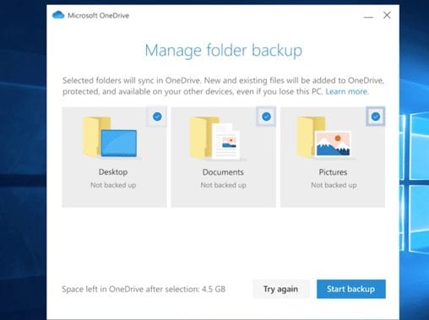Uncheck the Desktop folder checkmark
This screenshot has width=429, height=320.
pos(157,117)
